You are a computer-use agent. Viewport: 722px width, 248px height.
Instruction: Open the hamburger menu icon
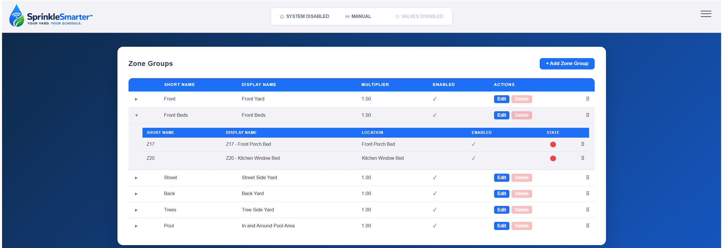(706, 14)
